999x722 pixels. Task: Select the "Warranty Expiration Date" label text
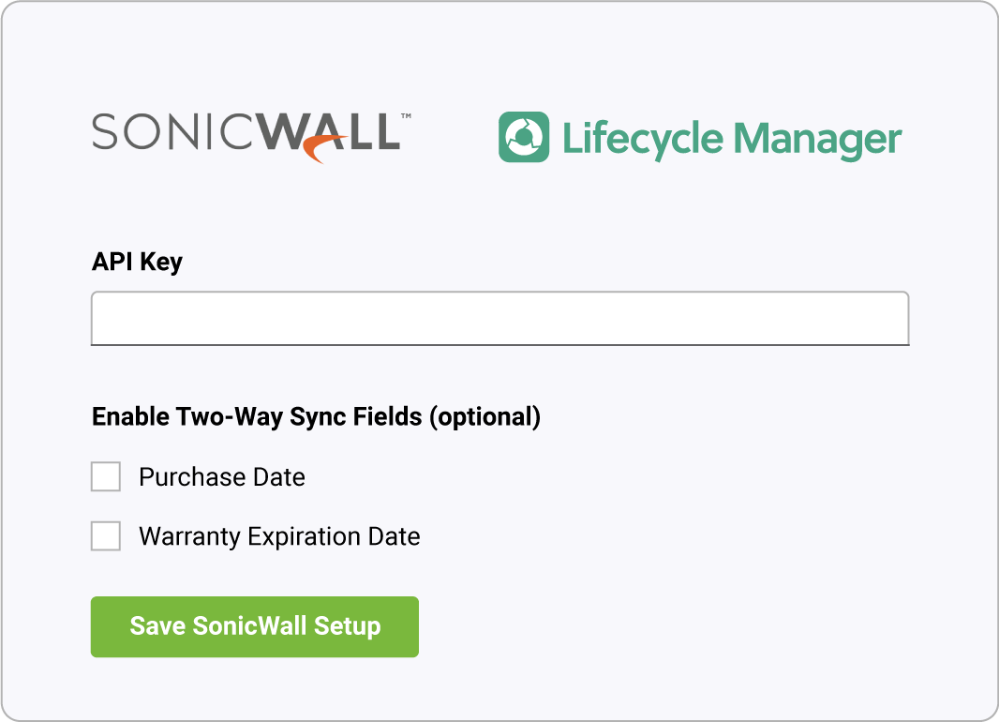tap(279, 536)
